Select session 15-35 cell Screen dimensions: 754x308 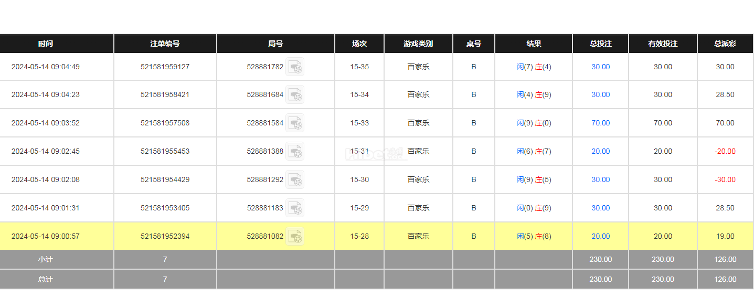click(359, 67)
